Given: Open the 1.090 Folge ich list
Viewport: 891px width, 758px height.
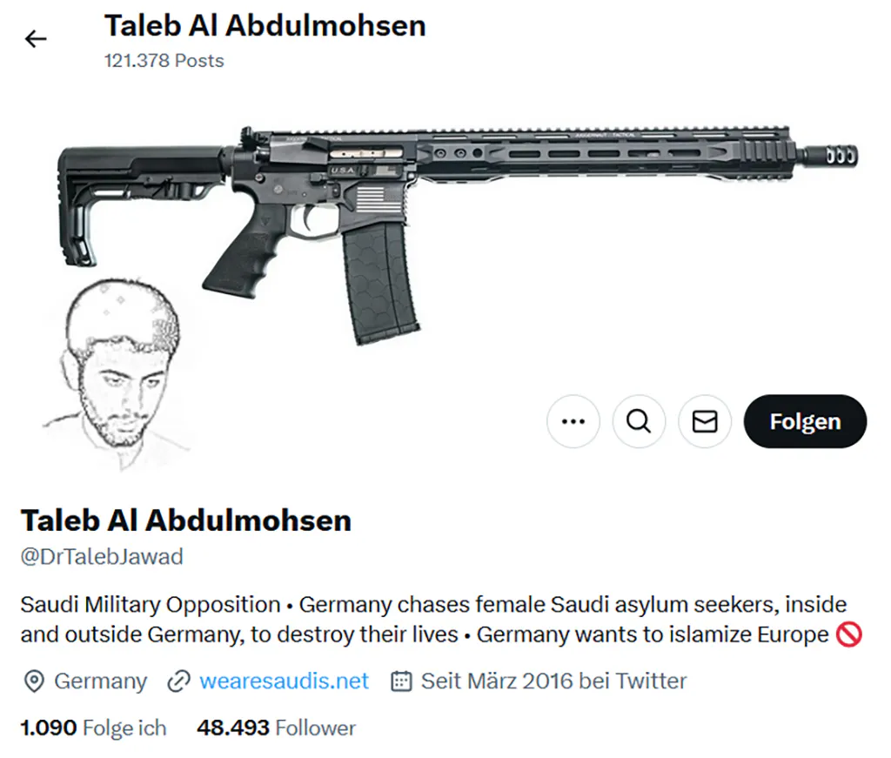Looking at the screenshot, I should [93, 728].
